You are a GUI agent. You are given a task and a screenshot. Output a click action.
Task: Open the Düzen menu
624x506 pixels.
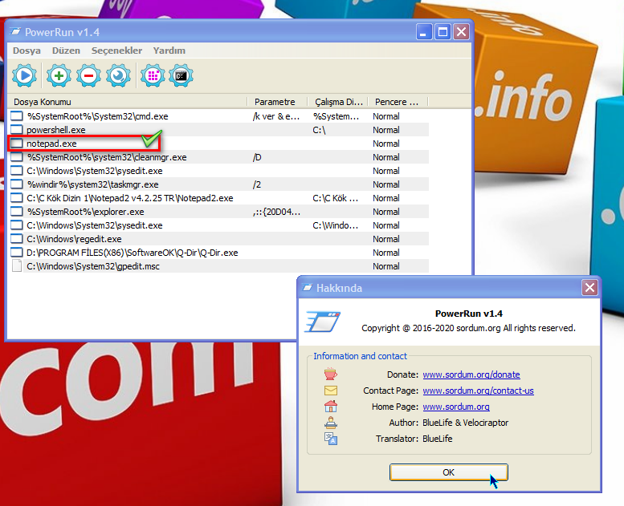click(x=66, y=51)
